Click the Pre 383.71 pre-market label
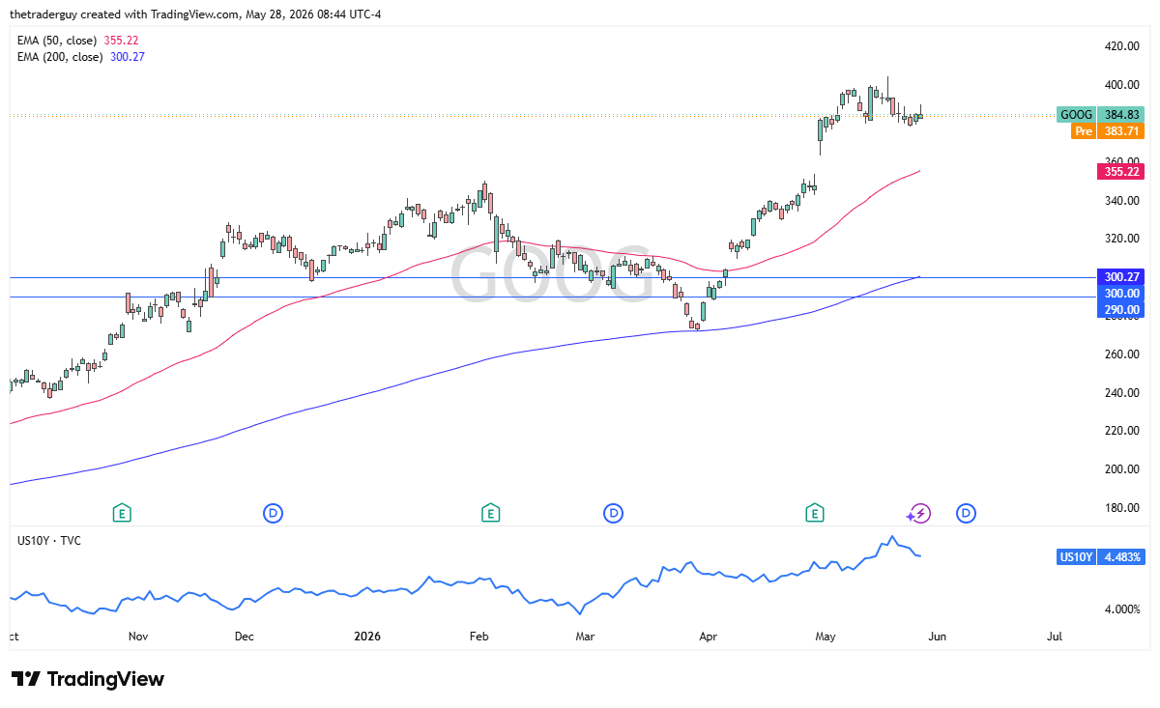 [x=1107, y=130]
